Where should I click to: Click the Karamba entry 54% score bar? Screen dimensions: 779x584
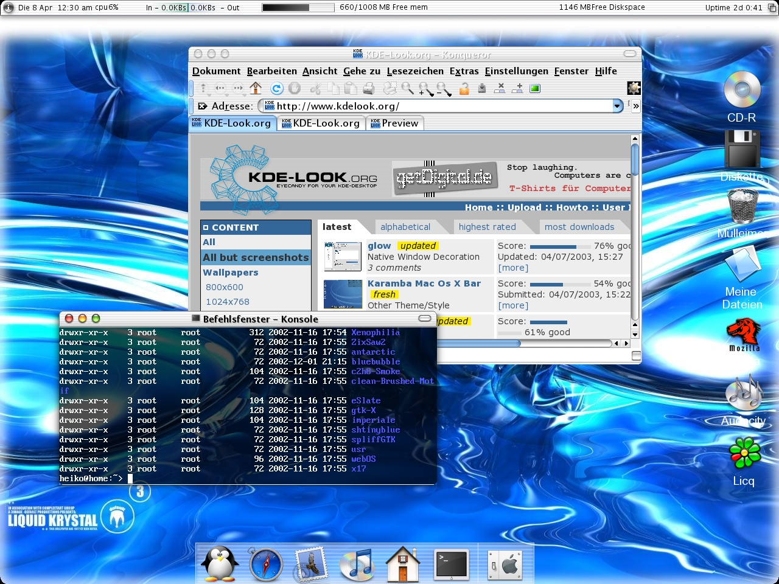tap(560, 284)
